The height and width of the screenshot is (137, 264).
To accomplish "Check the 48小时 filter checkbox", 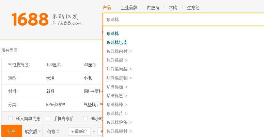I will [86, 119].
